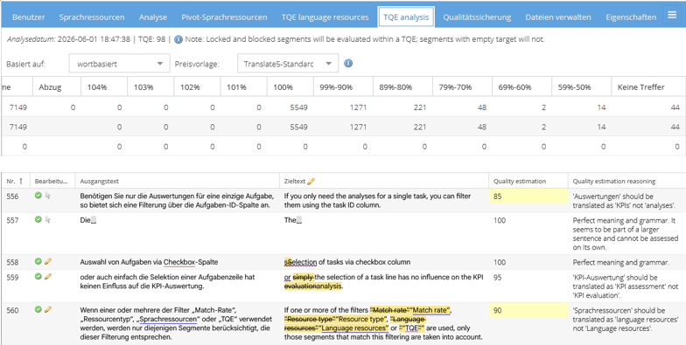686x345 pixels.
Task: Click the info icon beside the Note text
Action: (x=178, y=39)
